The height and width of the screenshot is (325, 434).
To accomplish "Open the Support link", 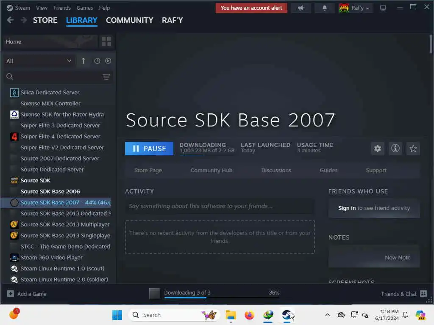I will pos(376,170).
